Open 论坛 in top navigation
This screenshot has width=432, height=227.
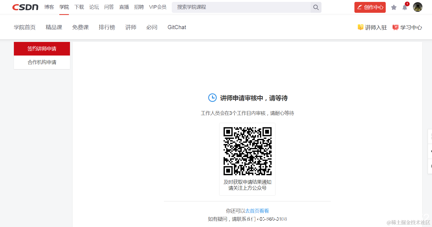coord(94,7)
